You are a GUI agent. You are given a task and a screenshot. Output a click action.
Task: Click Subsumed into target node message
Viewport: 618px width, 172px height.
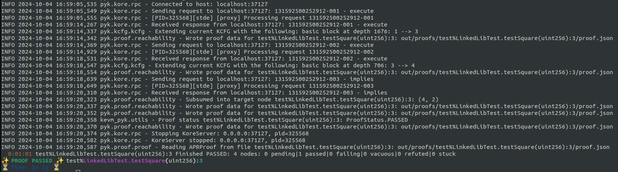312,99
